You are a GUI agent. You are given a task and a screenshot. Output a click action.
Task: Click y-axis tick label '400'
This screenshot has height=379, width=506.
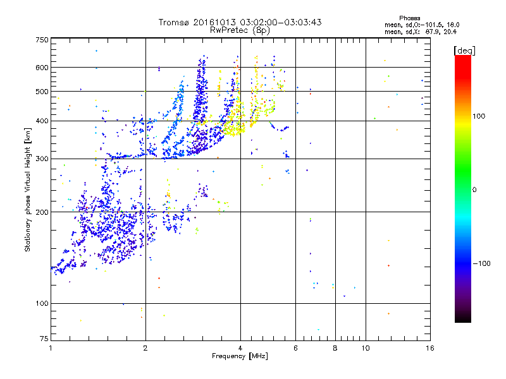pos(42,121)
